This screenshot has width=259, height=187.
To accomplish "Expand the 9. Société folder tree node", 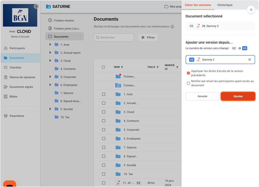I will pos(50,109).
